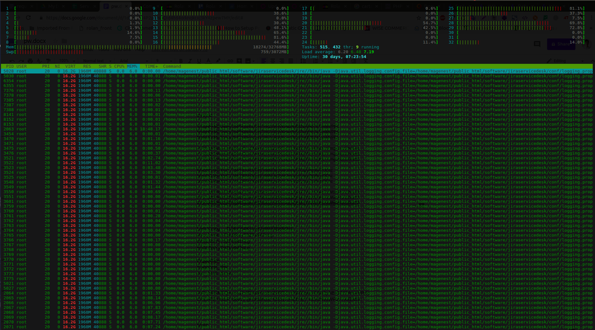Select process row with PID 3601
595x330 pixels.
[x=297, y=201]
